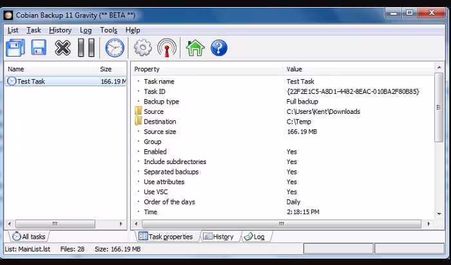Click the properties vertical scrollbar thumb
Image resolution: width=451 pixels, height=265 pixels.
(x=439, y=107)
